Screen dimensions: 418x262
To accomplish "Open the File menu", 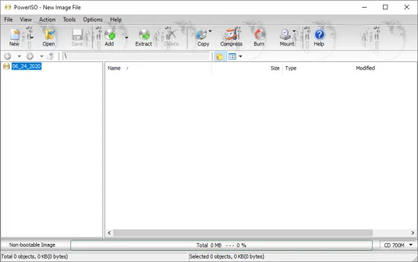I will click(x=8, y=20).
